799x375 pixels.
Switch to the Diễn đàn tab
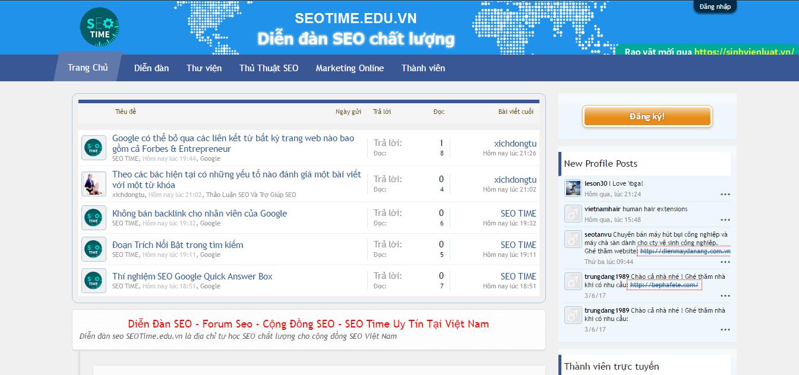tap(151, 68)
